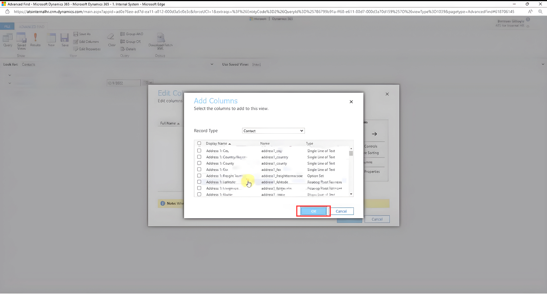Select the address1_freighttermscode name cell

(282, 176)
